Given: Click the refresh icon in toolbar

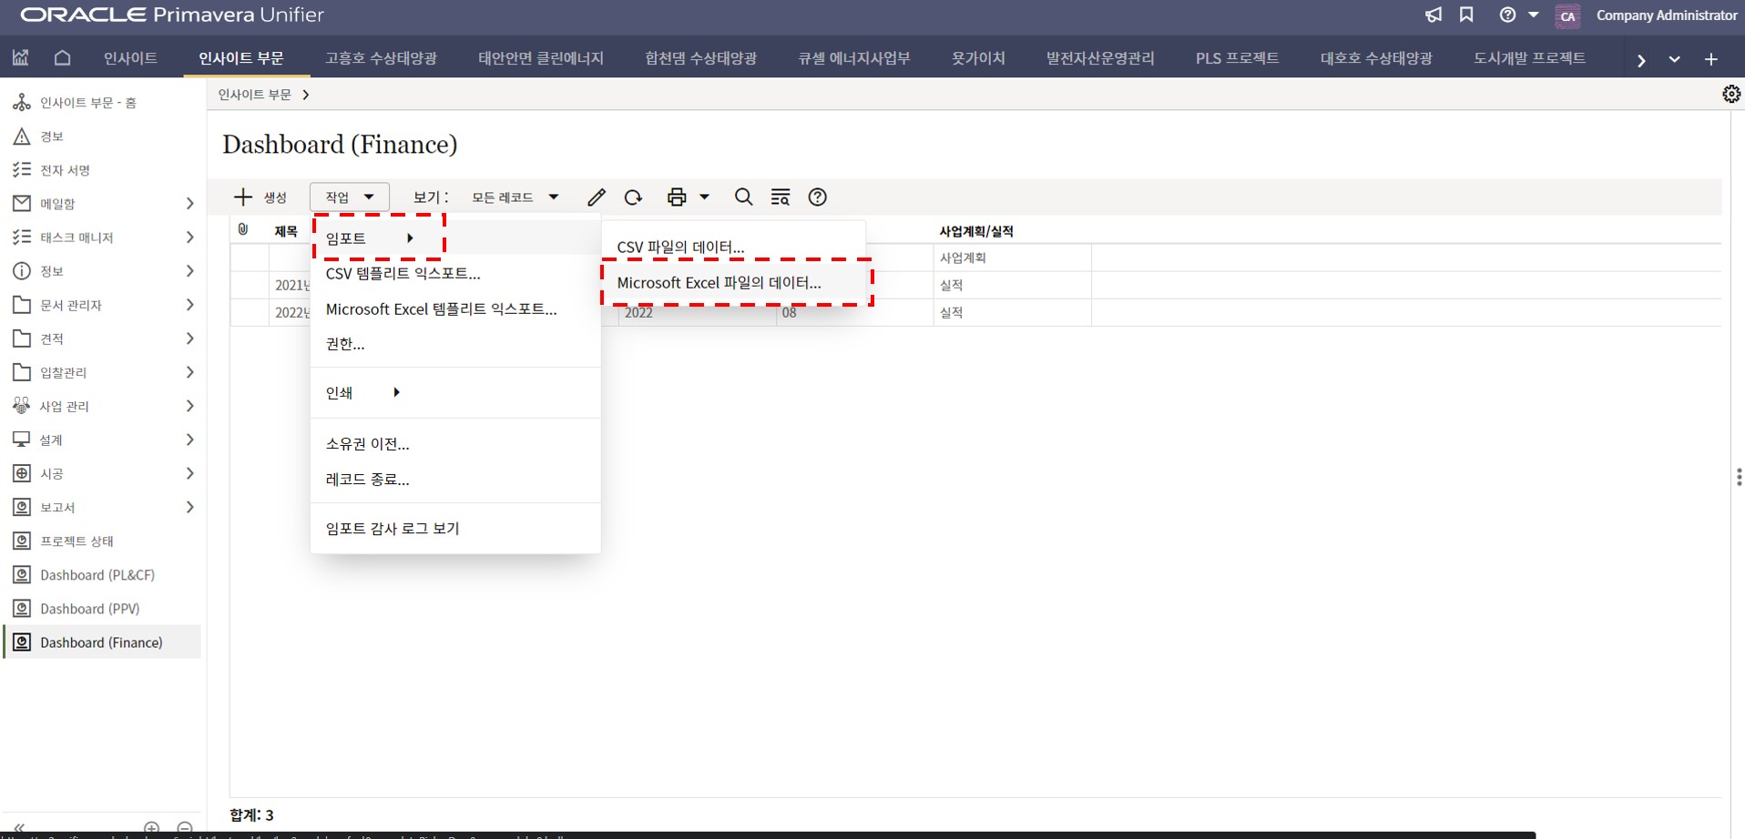Looking at the screenshot, I should point(633,197).
